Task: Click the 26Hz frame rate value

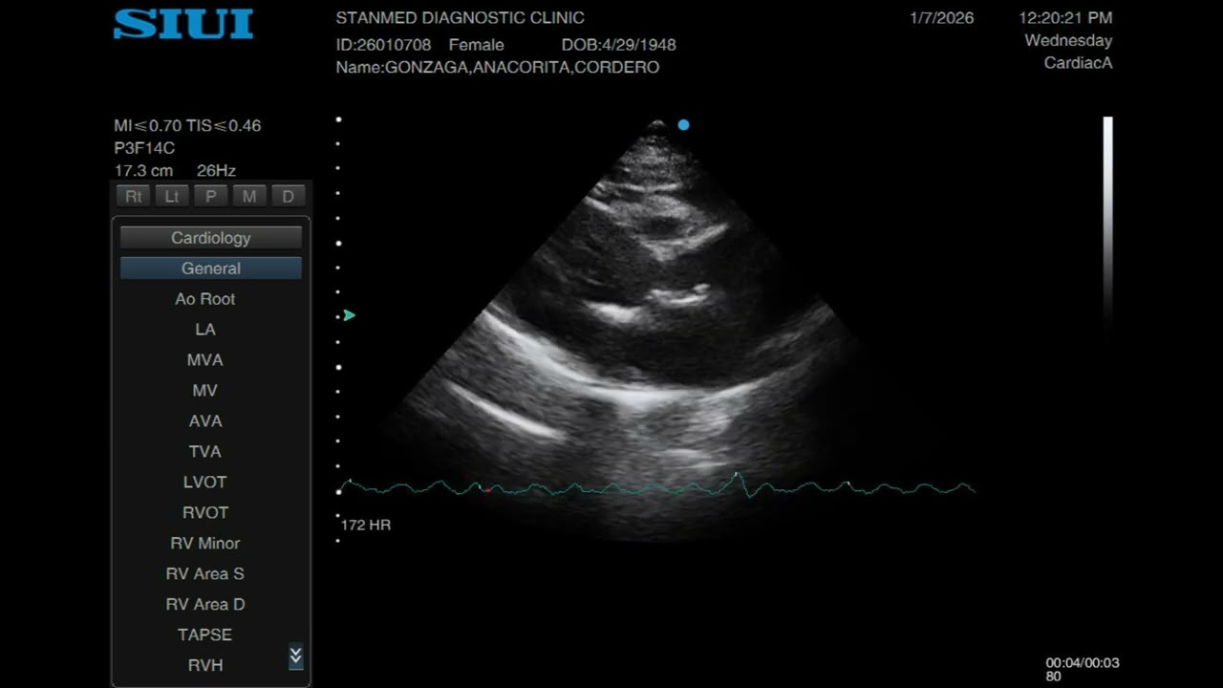Action: 216,171
